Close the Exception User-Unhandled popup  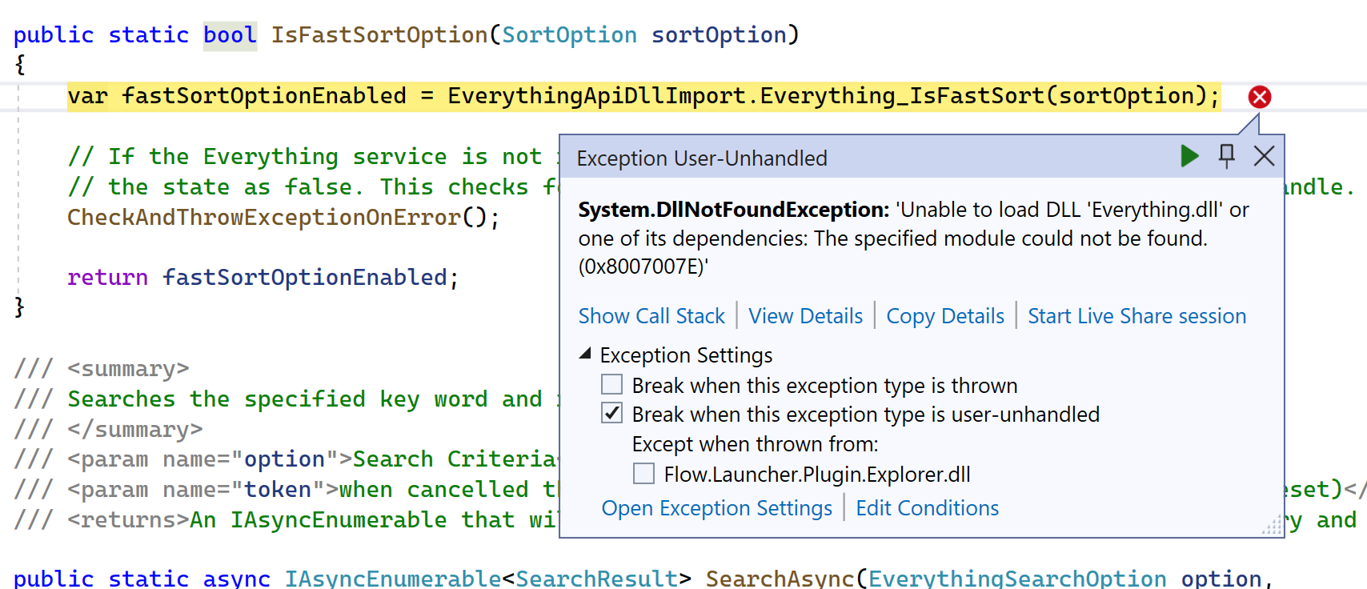1264,156
